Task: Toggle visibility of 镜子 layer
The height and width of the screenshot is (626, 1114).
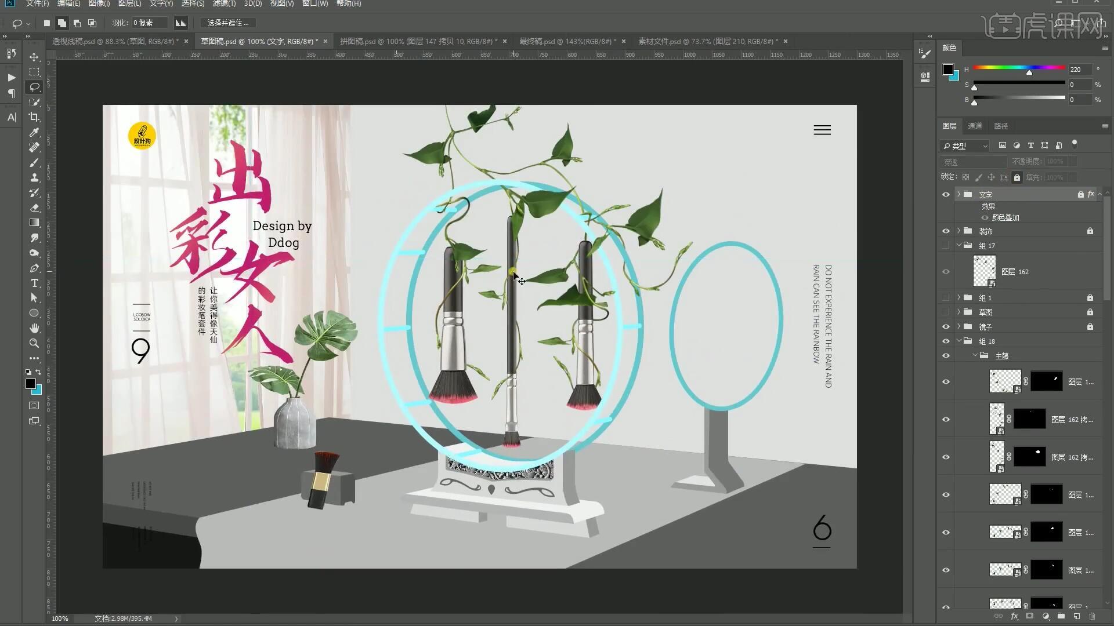Action: tap(946, 326)
